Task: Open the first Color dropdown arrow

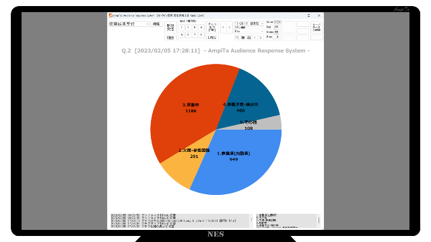Action: point(276,22)
